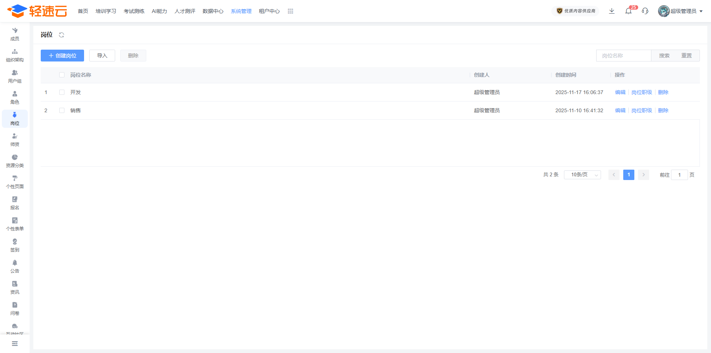Open the notification bell icon
Viewport: 711px width, 353px height.
click(x=628, y=11)
